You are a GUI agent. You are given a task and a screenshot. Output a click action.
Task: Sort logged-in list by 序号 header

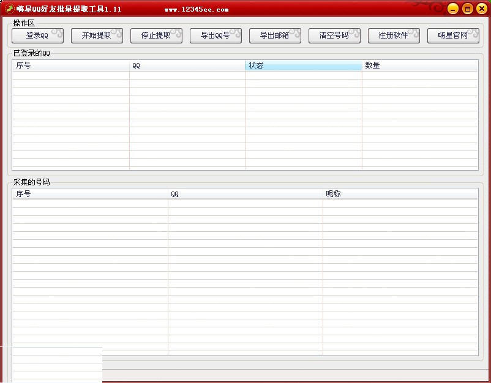tap(71, 65)
